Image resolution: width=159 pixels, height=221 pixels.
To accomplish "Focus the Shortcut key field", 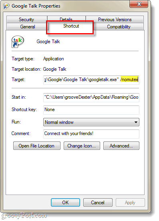I will [91, 110].
